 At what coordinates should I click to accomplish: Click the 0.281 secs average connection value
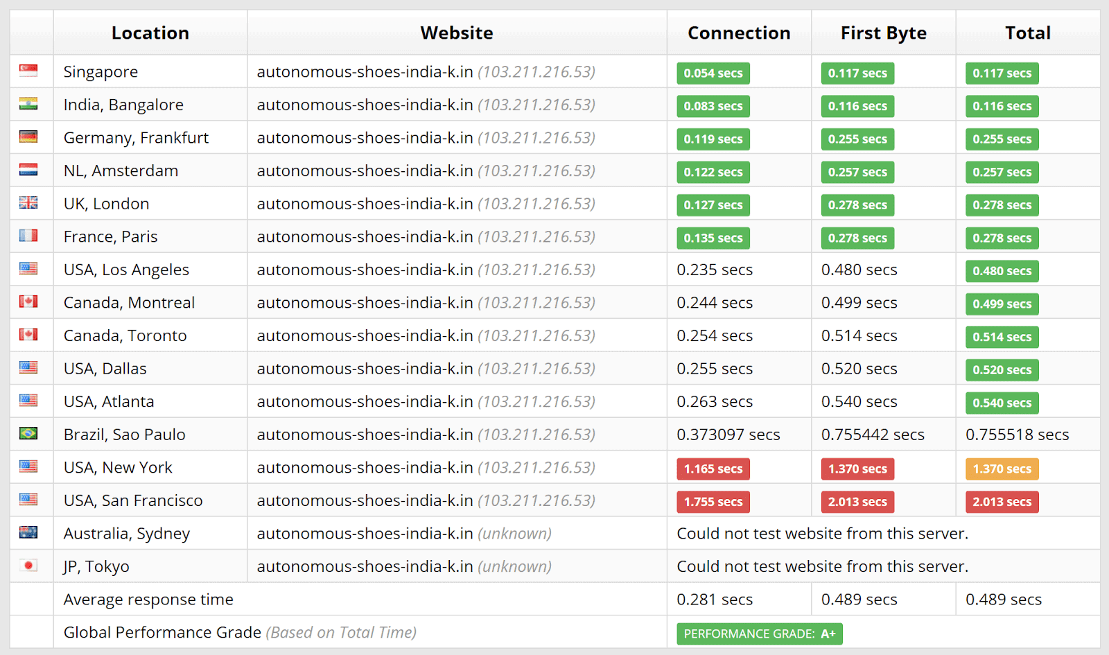715,600
